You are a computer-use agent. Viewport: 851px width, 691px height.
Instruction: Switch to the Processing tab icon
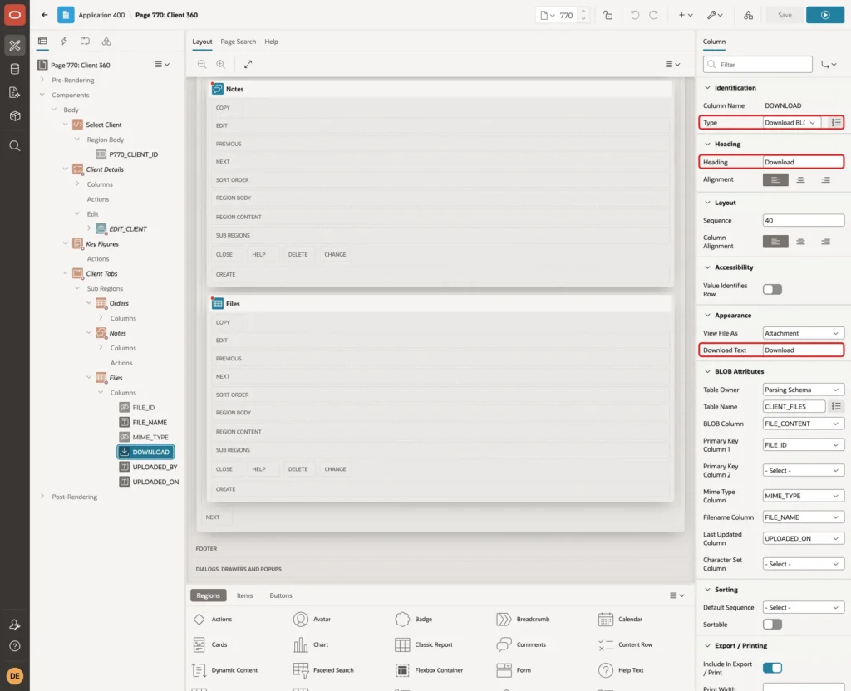pyautogui.click(x=86, y=42)
